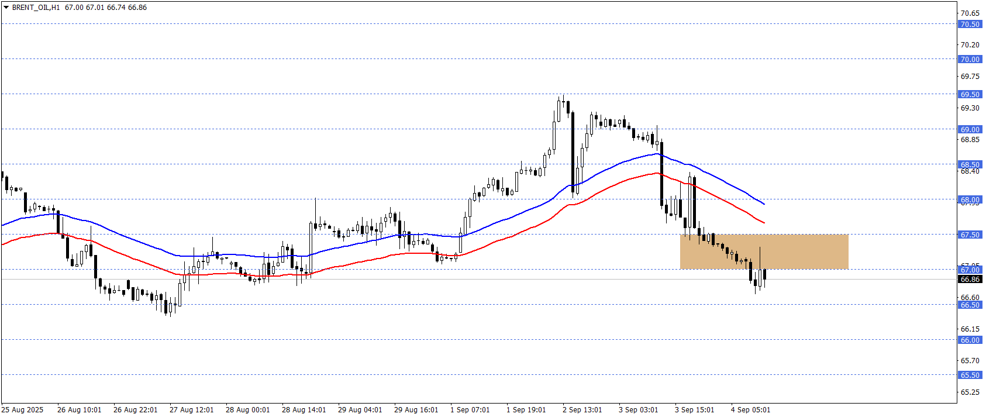Click the 69.75 price scale value
Viewport: 986px width, 417px height.
coord(970,76)
